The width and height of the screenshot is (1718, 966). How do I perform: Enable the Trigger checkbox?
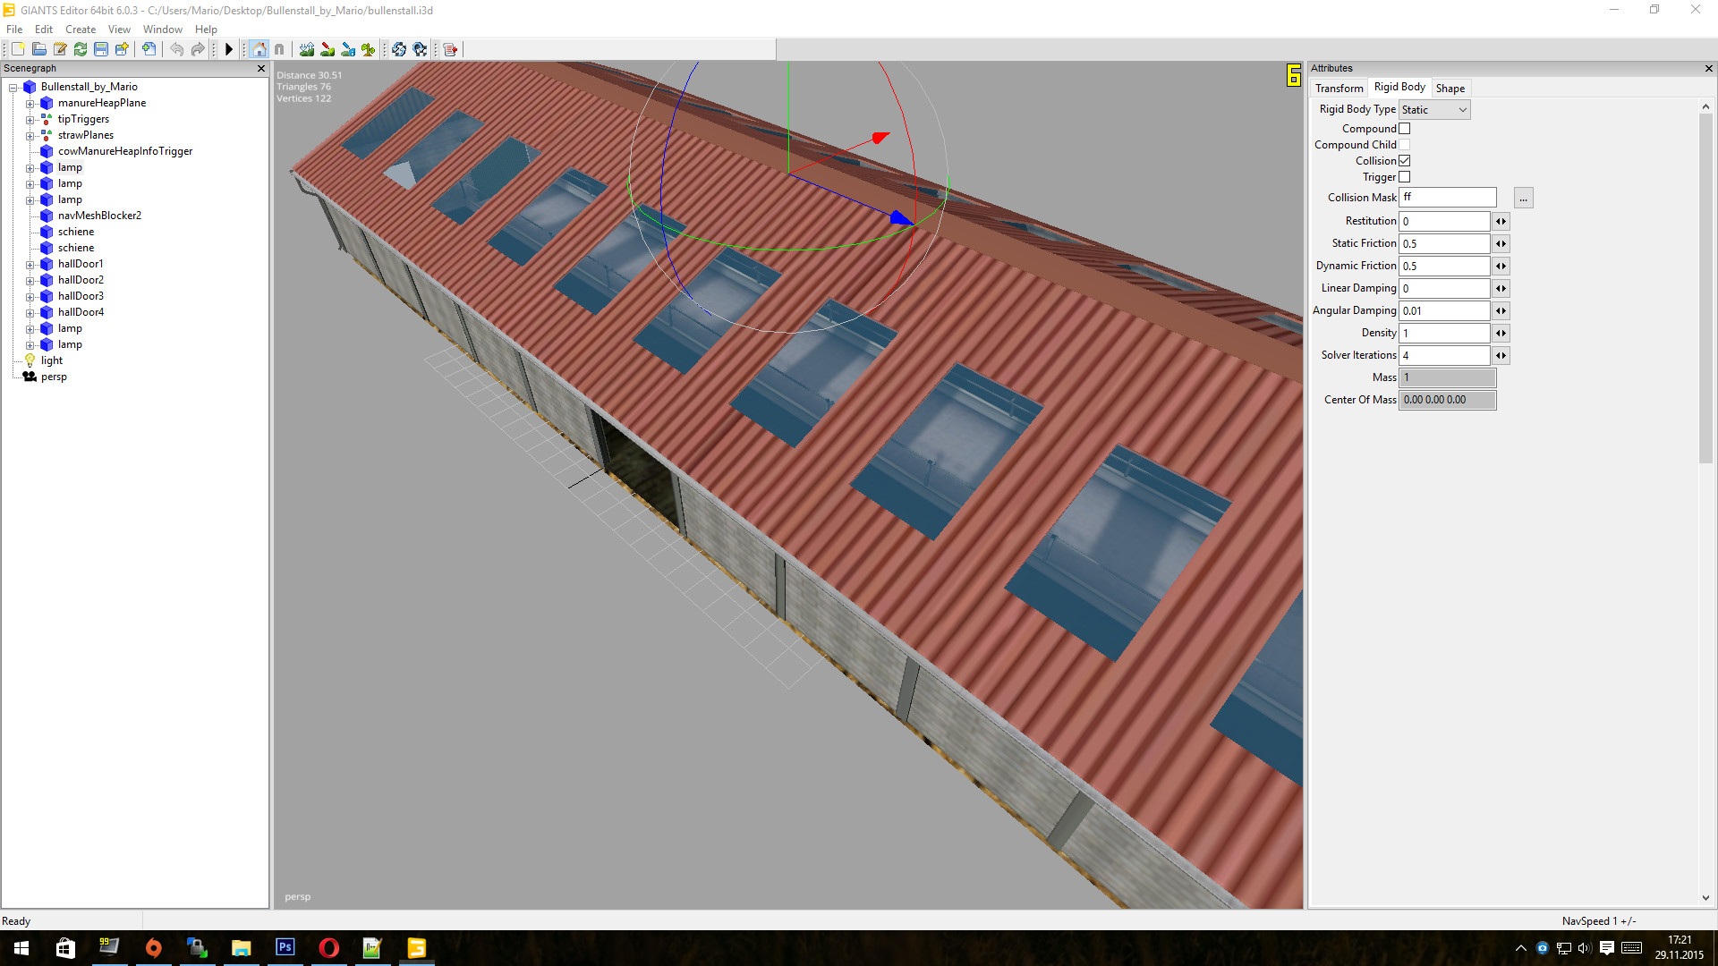point(1404,177)
